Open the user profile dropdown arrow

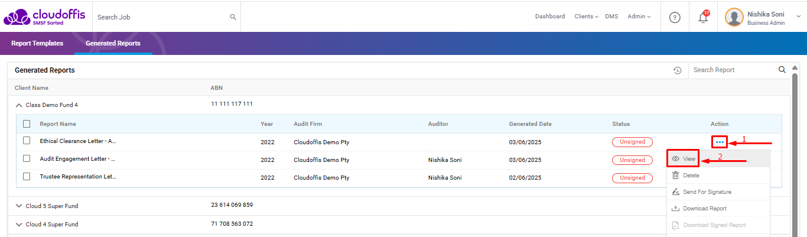pyautogui.click(x=799, y=17)
